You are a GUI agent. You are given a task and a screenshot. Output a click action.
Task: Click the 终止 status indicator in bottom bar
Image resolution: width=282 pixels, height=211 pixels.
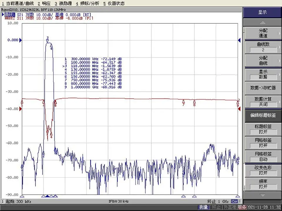click(216, 207)
